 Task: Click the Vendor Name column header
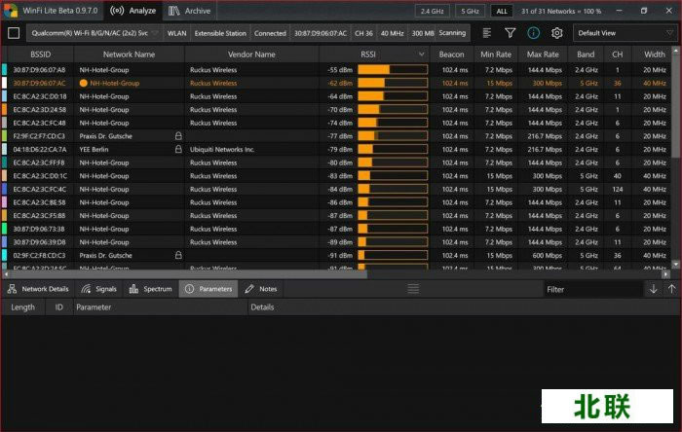(251, 54)
